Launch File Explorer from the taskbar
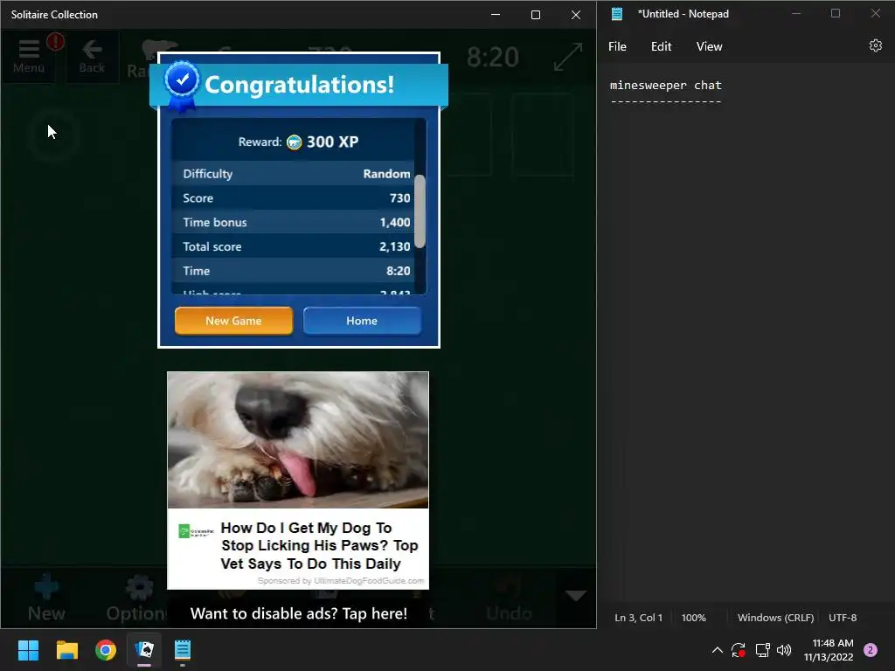 coord(66,650)
